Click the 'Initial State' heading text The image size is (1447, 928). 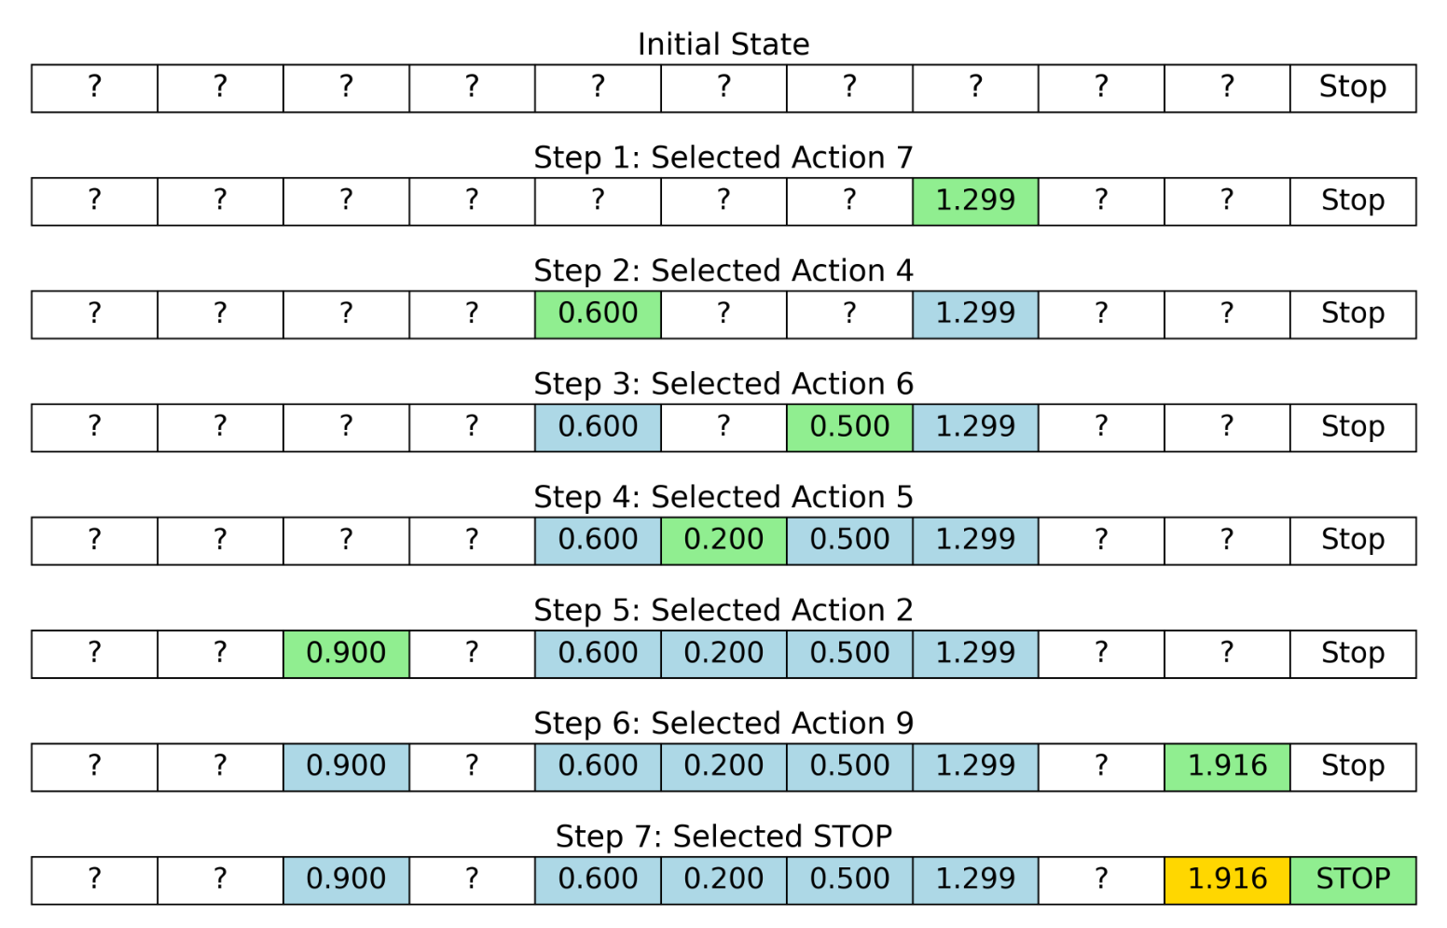723,44
